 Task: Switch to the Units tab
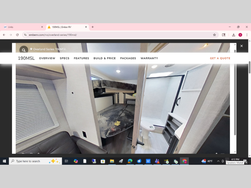pos(22,27)
